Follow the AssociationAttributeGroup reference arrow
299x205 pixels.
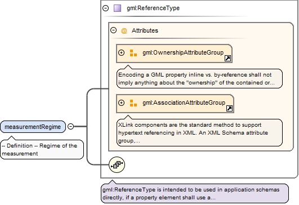[229, 109]
